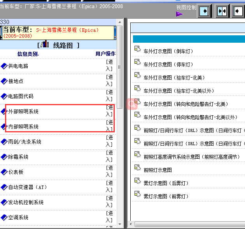Click the diagram icon for 转向和危险警告灯-北美以外
This screenshot has height=229, width=245.
pos(138,115)
